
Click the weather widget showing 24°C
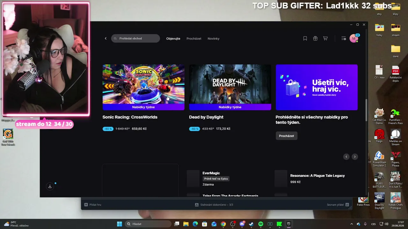(16, 224)
